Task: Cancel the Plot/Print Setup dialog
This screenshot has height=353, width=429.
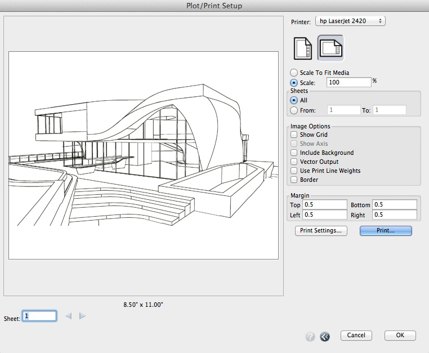Action: [x=356, y=335]
